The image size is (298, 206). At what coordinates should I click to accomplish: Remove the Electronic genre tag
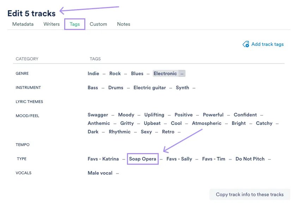tap(182, 73)
